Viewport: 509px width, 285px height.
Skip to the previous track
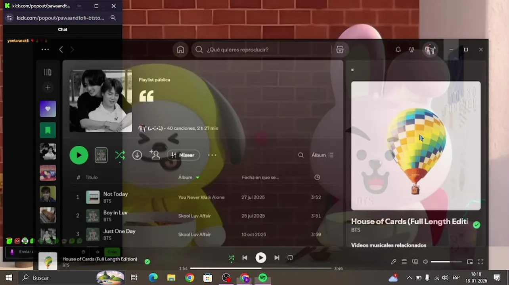[245, 258]
